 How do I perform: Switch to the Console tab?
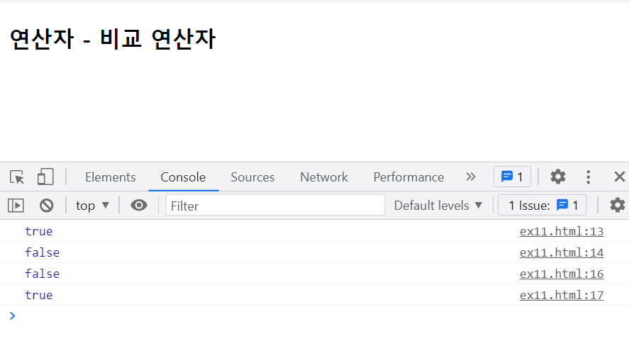coord(183,177)
